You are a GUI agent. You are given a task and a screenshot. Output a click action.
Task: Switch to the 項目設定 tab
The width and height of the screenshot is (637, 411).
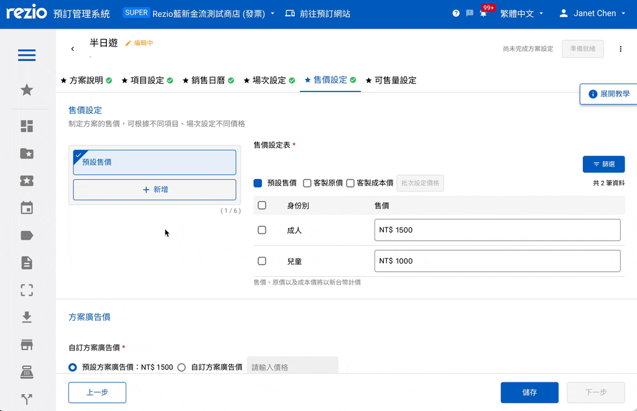click(x=147, y=80)
